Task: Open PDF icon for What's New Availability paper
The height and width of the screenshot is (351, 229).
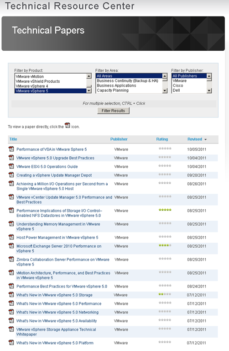Action: point(11,320)
